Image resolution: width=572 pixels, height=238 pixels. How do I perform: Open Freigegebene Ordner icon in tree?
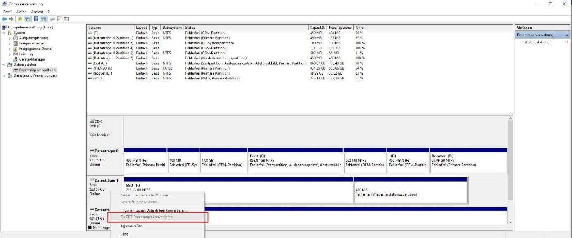16,49
